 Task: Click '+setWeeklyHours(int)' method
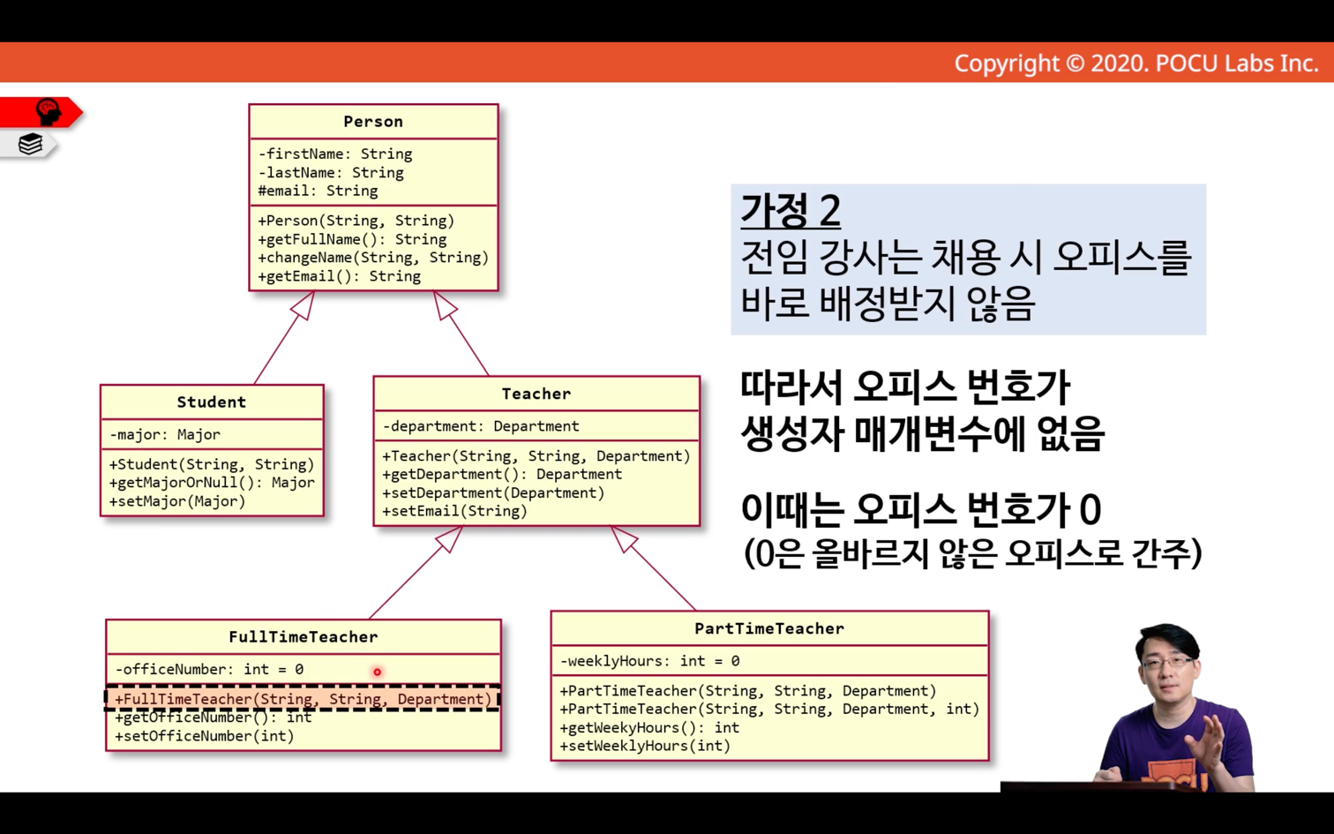click(645, 746)
